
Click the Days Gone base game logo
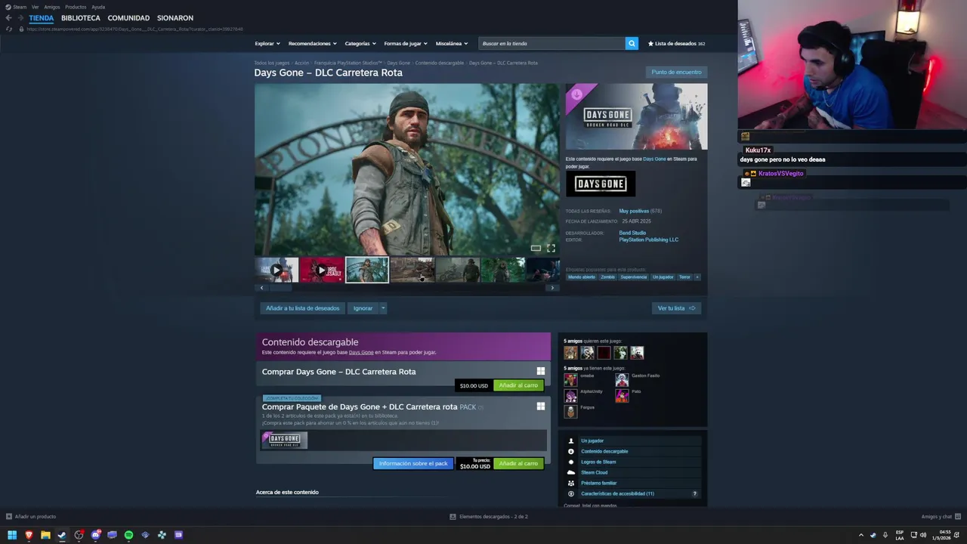coord(601,184)
